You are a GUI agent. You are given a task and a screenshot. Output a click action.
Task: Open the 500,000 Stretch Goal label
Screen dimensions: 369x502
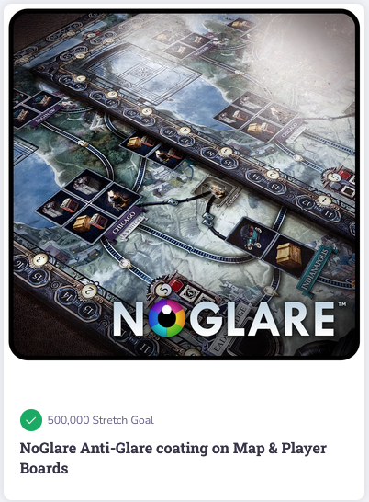(101, 420)
